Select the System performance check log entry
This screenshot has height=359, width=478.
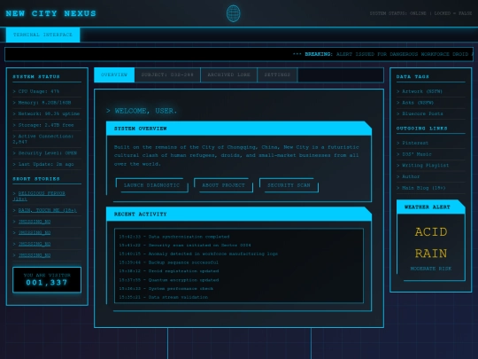(166, 288)
